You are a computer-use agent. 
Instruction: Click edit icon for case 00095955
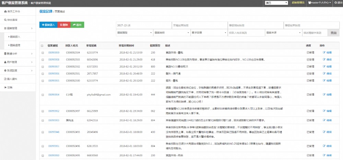(324, 80)
